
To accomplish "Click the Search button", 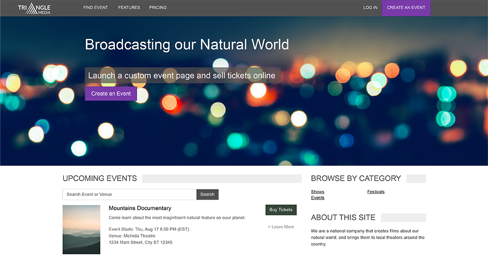I will click(x=207, y=194).
